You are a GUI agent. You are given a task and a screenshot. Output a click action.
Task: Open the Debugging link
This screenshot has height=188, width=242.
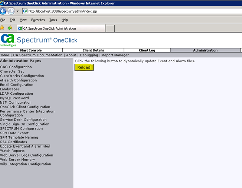89,55
